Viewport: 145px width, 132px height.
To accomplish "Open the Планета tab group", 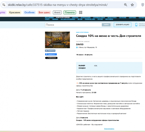I will tap(70, 12).
